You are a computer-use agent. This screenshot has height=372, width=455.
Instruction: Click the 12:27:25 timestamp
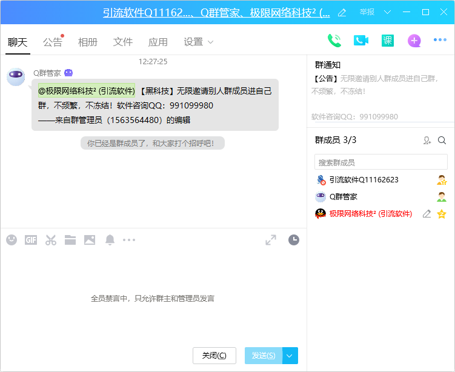[153, 62]
